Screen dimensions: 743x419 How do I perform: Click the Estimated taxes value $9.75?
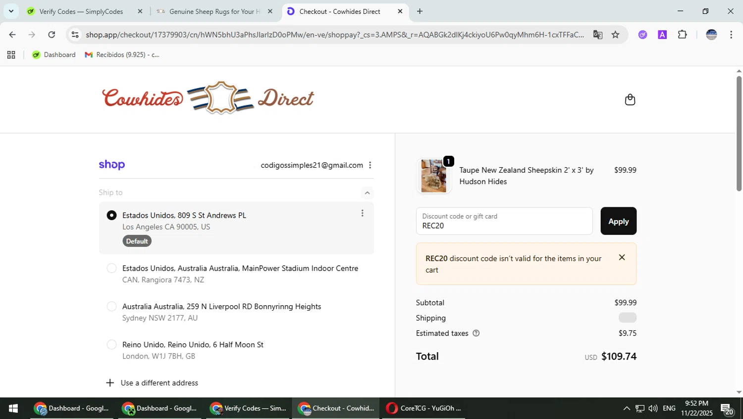pos(628,333)
